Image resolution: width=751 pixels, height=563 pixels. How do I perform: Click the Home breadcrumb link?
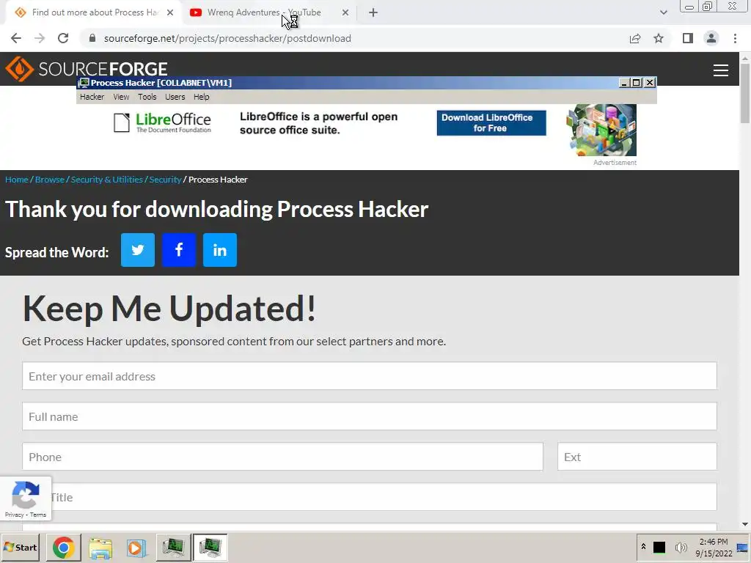click(17, 180)
